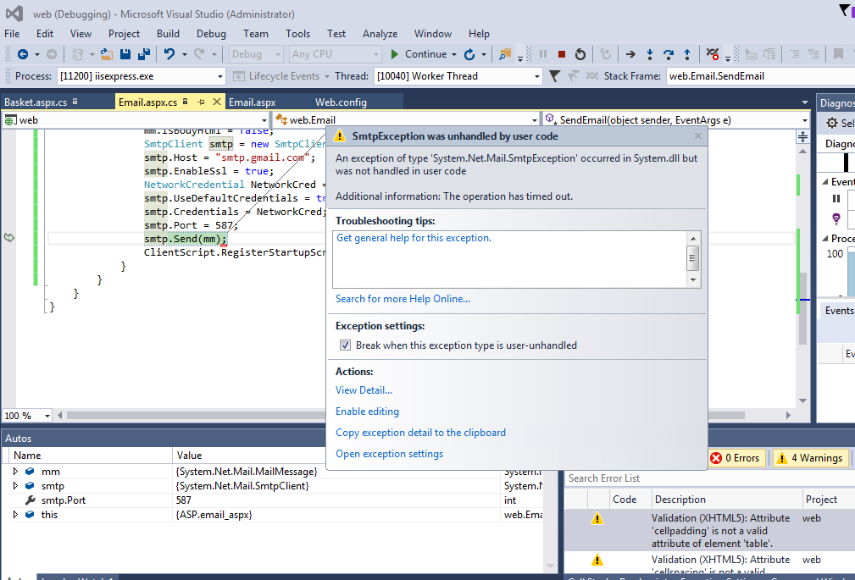Click the Save All icon
The image size is (855, 580).
pos(144,54)
